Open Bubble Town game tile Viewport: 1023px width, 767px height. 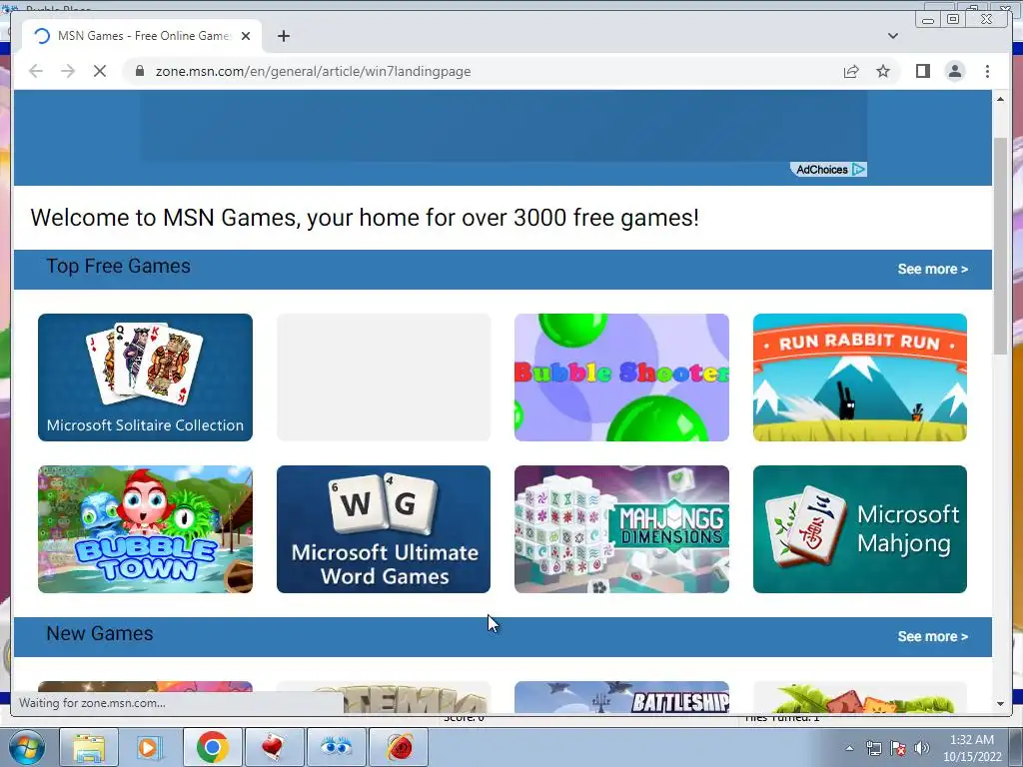click(x=145, y=529)
